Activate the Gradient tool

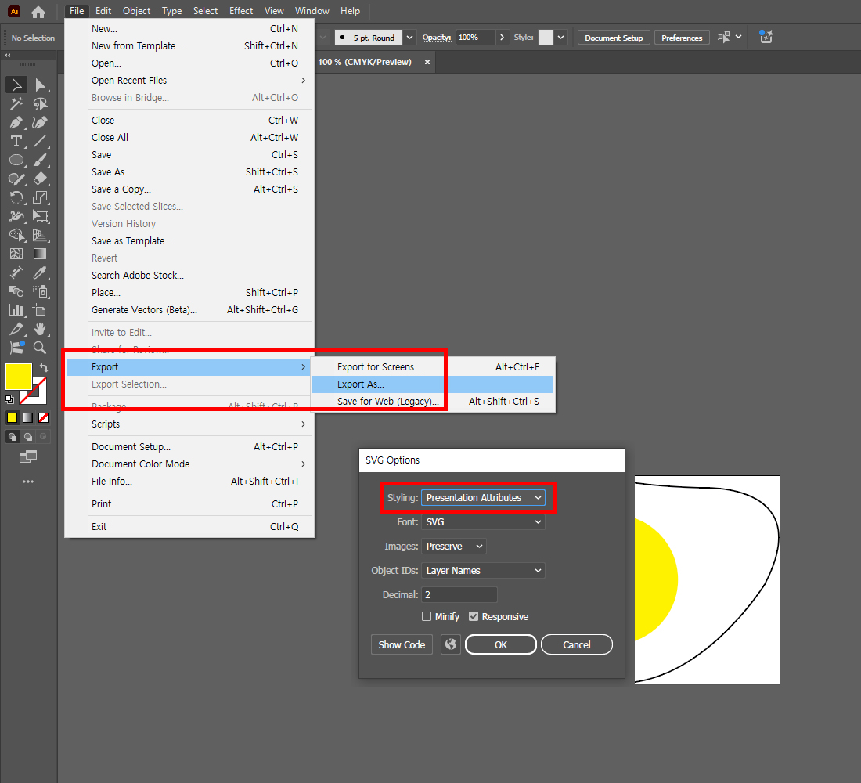pyautogui.click(x=40, y=254)
